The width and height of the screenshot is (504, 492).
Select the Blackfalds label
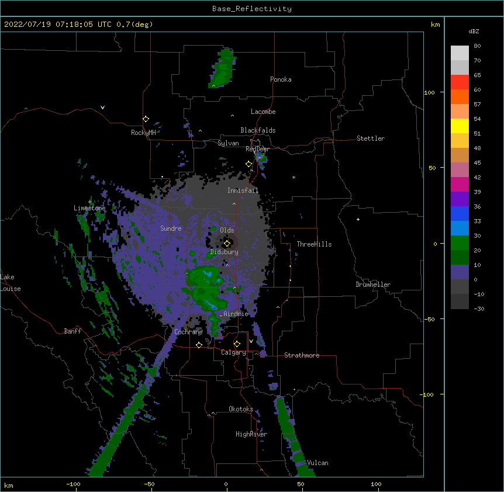tap(258, 130)
